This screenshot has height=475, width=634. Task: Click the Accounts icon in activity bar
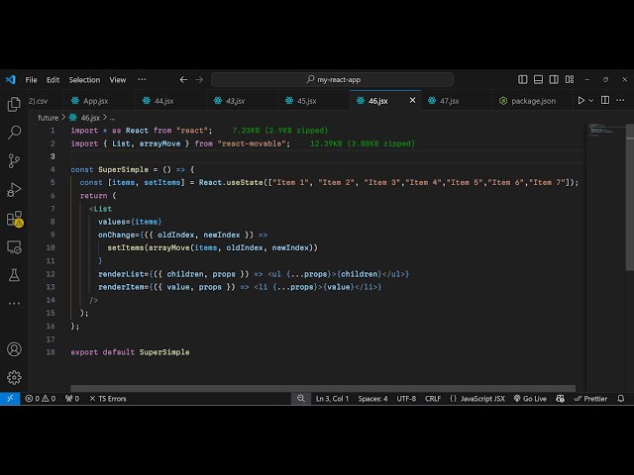click(14, 349)
